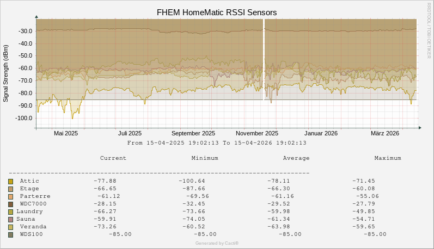Click the Mai 2025 x-axis label

pyautogui.click(x=66, y=133)
